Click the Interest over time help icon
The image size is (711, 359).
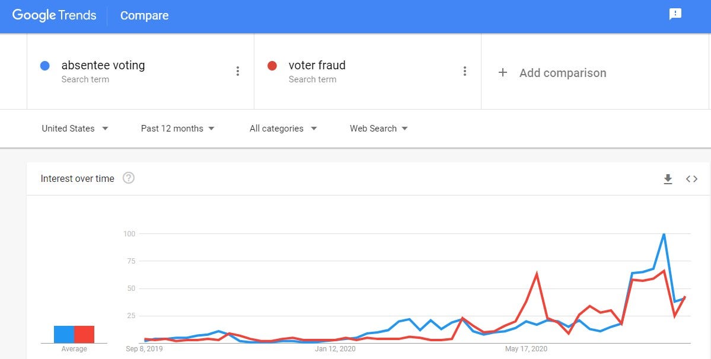click(x=129, y=178)
